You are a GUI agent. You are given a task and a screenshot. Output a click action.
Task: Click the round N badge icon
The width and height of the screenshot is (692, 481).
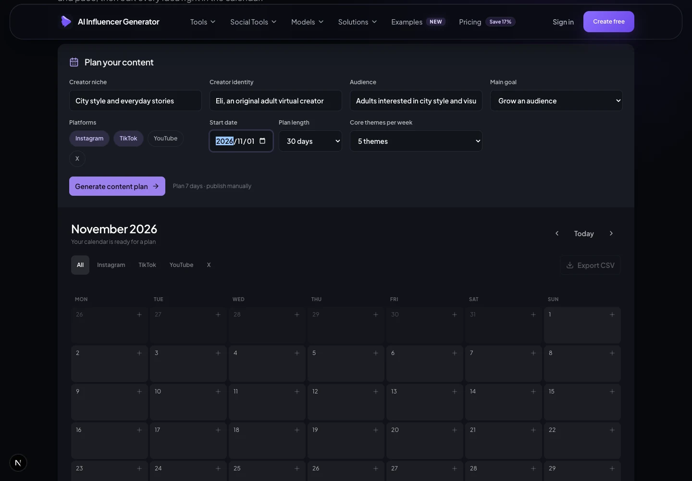tap(18, 463)
